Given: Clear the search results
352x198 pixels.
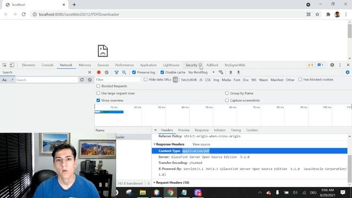Looking at the screenshot, I should coord(90,80).
